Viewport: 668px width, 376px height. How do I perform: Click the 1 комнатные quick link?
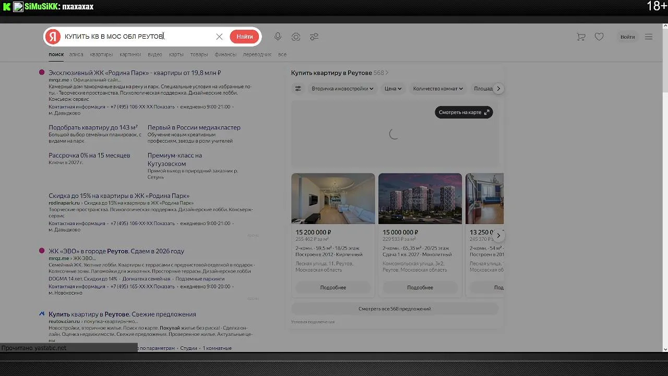pyautogui.click(x=217, y=348)
